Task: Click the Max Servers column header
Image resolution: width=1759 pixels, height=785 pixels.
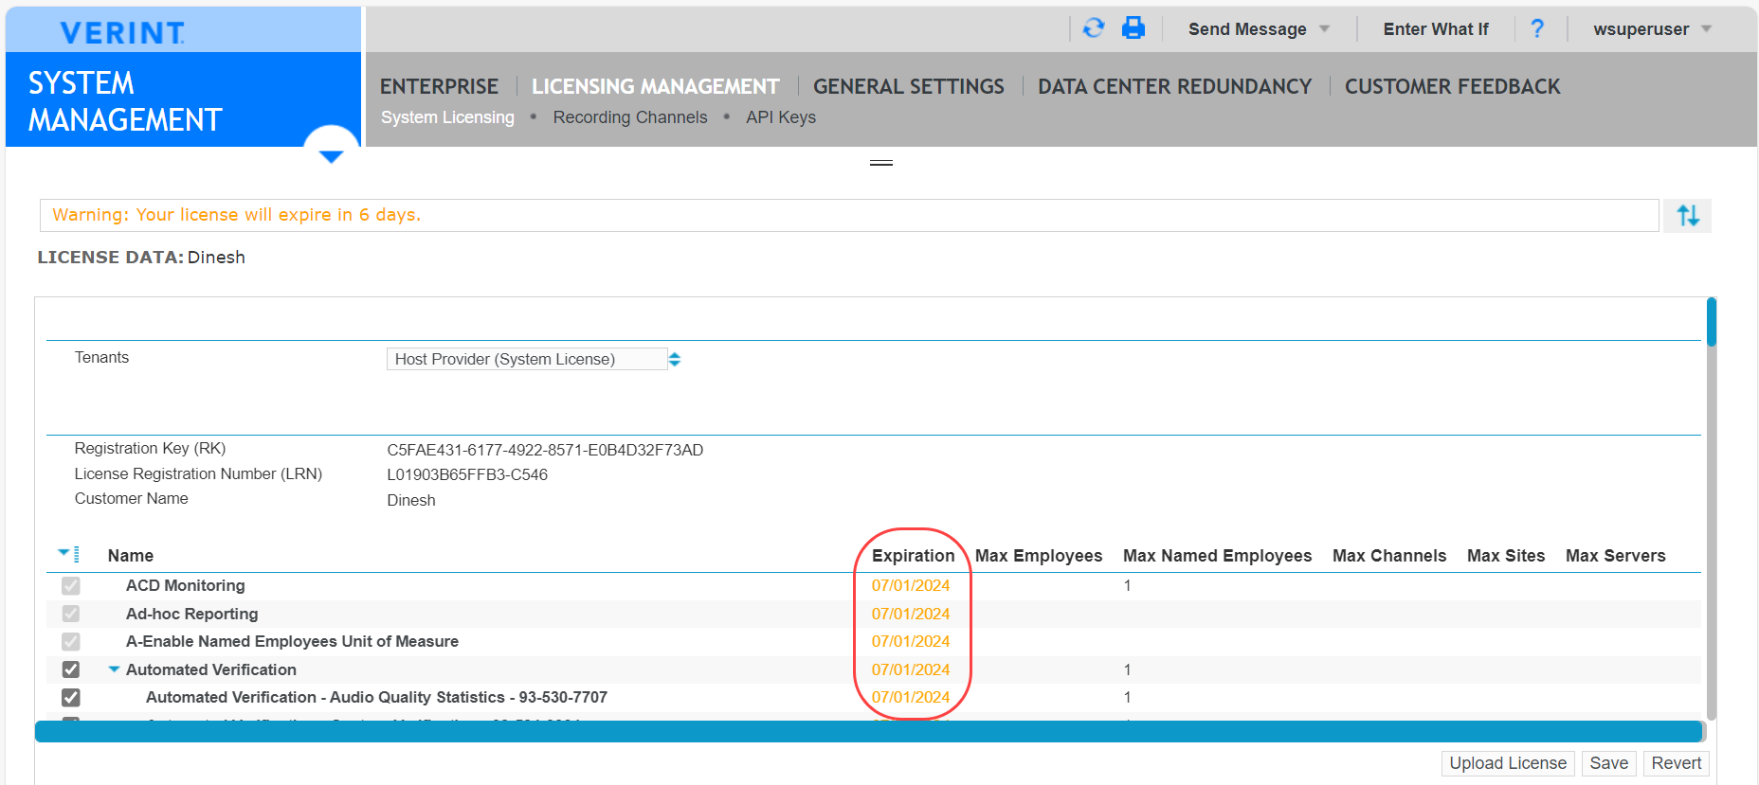Action: tap(1615, 556)
